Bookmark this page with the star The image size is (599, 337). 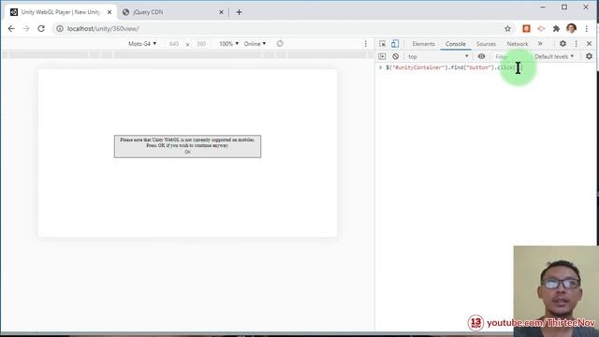pos(507,29)
